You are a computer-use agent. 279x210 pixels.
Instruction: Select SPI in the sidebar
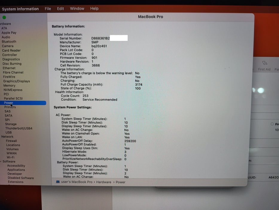click(x=7, y=120)
